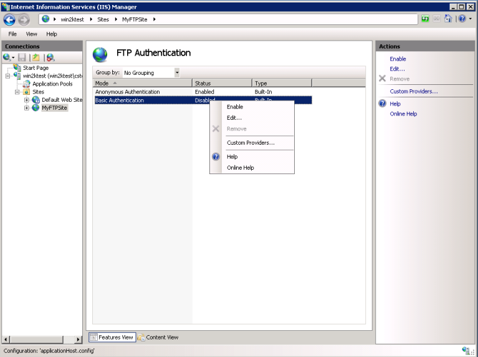Open the dropdown arrow beside top Help icon
The width and height of the screenshot is (478, 357).
tap(471, 19)
